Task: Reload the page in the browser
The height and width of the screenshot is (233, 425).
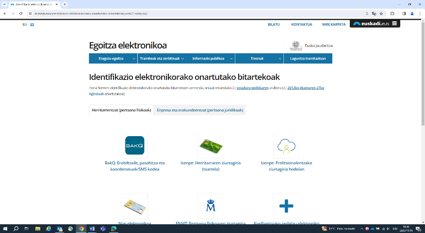Action: [x=20, y=14]
